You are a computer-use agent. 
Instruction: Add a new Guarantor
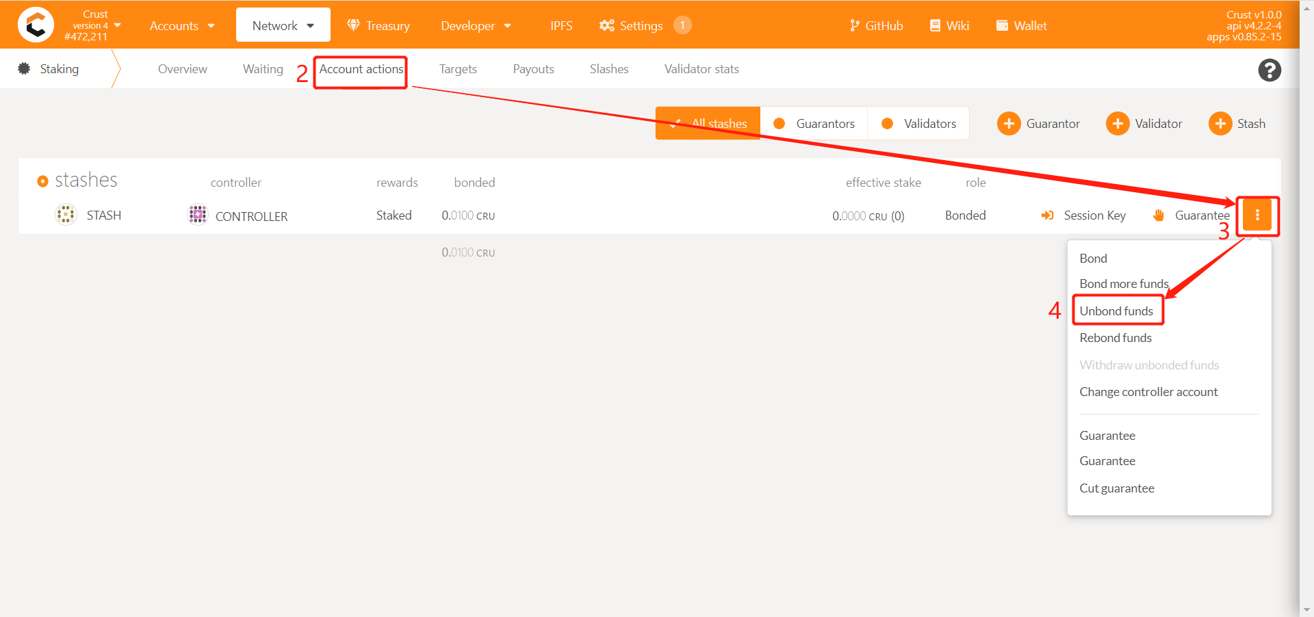[1039, 124]
